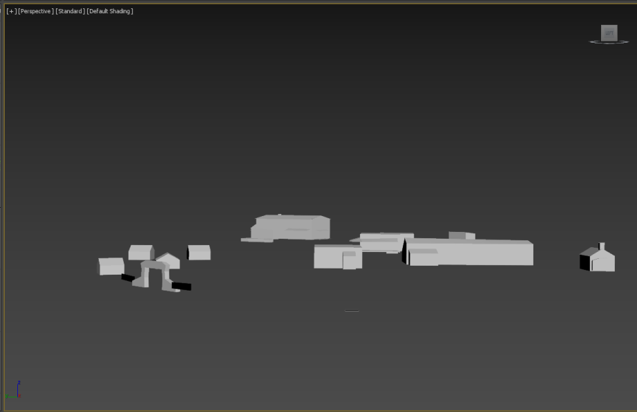The width and height of the screenshot is (637, 412).
Task: Select the hut behind the arch's left side
Action: [x=140, y=253]
